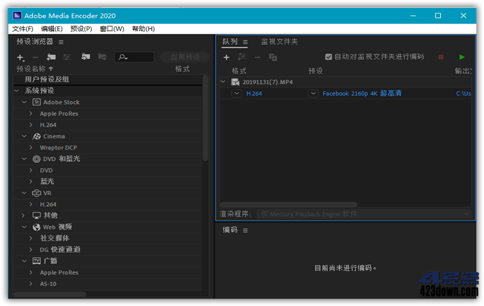Open the preset browser panel menu icon
The width and height of the screenshot is (484, 306).
tap(61, 42)
